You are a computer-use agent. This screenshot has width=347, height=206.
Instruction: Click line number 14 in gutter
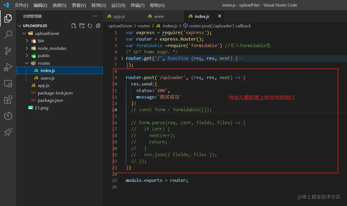point(114,110)
